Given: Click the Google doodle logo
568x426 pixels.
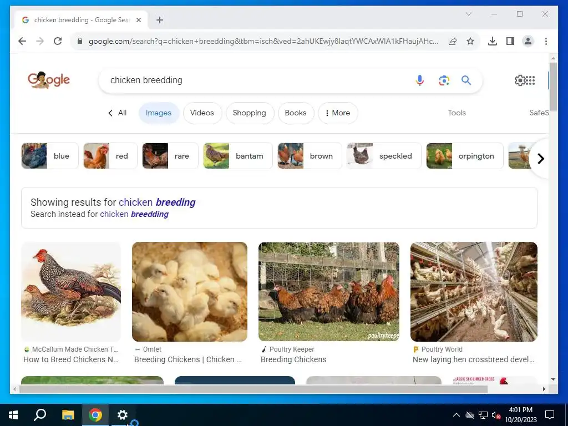Looking at the screenshot, I should [x=49, y=80].
